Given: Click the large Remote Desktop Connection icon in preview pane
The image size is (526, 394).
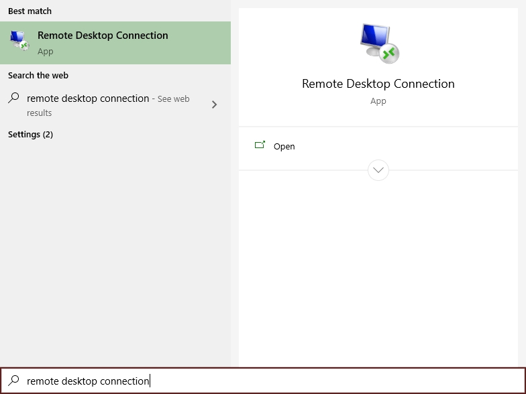Looking at the screenshot, I should [378, 44].
